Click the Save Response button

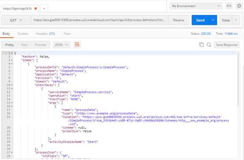coord(226,45)
